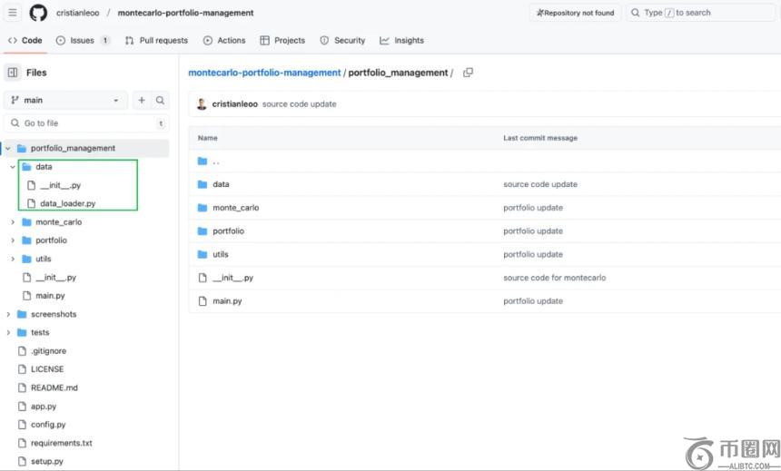This screenshot has width=781, height=471.
Task: Click the search files magnifier icon
Action: click(160, 101)
